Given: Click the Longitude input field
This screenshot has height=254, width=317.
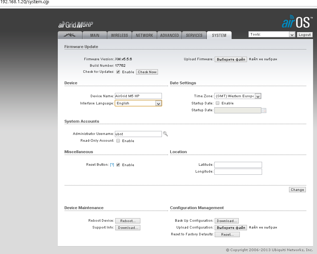Looking at the screenshot, I should 238,171.
